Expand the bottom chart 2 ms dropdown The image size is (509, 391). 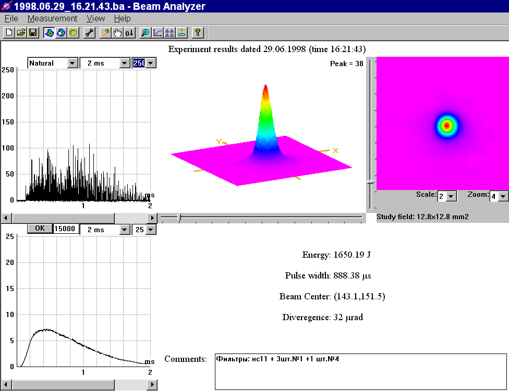(x=125, y=230)
